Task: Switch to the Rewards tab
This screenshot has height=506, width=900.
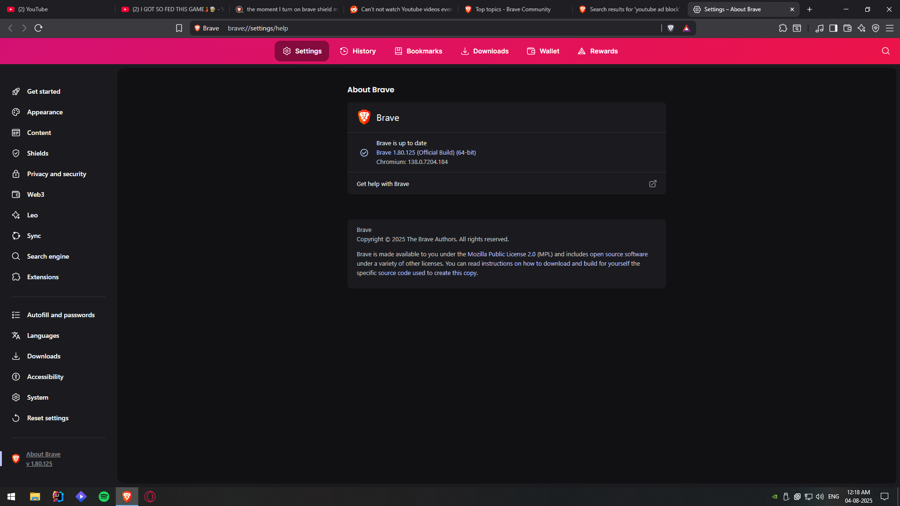Action: pyautogui.click(x=598, y=51)
